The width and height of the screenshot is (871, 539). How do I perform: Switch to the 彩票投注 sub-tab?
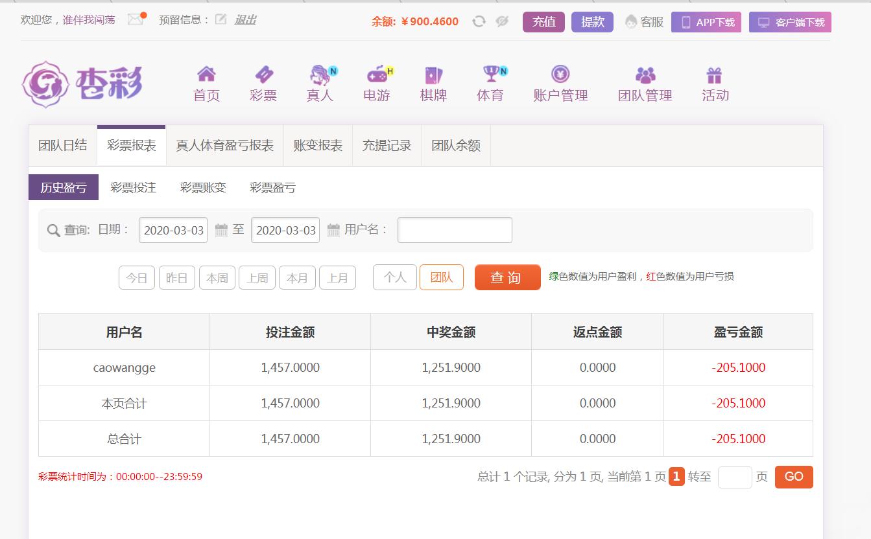coord(133,188)
